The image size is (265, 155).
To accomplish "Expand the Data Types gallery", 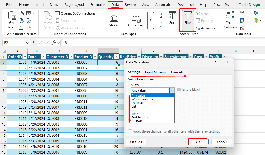I will (151, 20).
